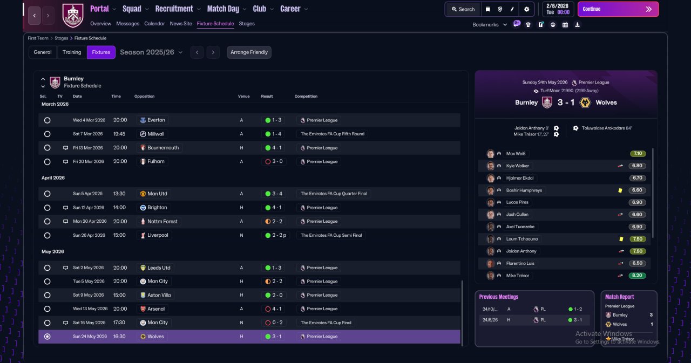Screen dimensions: 691x363
Task: Select the Aston Villa fixture radio button
Action: pos(47,295)
